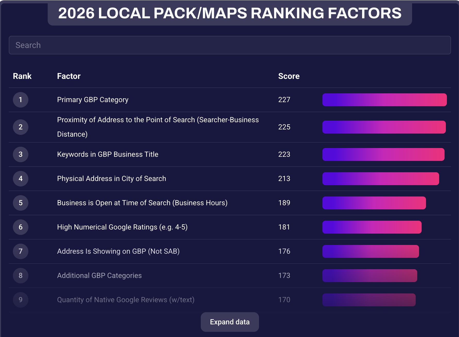Click rank badge number 7
Viewport: 459px width, 337px height.
[21, 251]
